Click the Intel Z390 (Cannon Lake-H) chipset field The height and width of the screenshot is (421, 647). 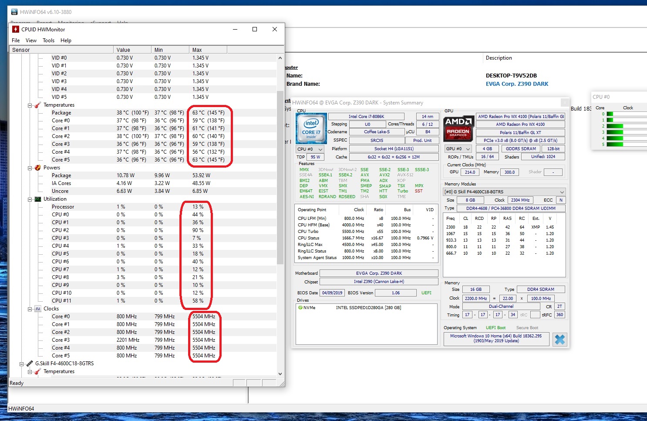tap(379, 281)
